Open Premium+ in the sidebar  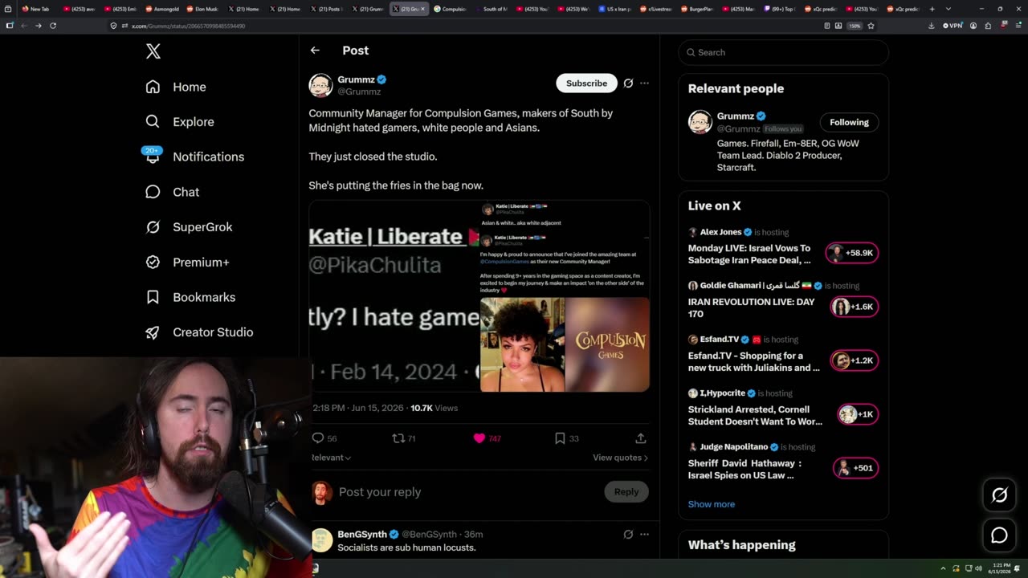pyautogui.click(x=187, y=262)
